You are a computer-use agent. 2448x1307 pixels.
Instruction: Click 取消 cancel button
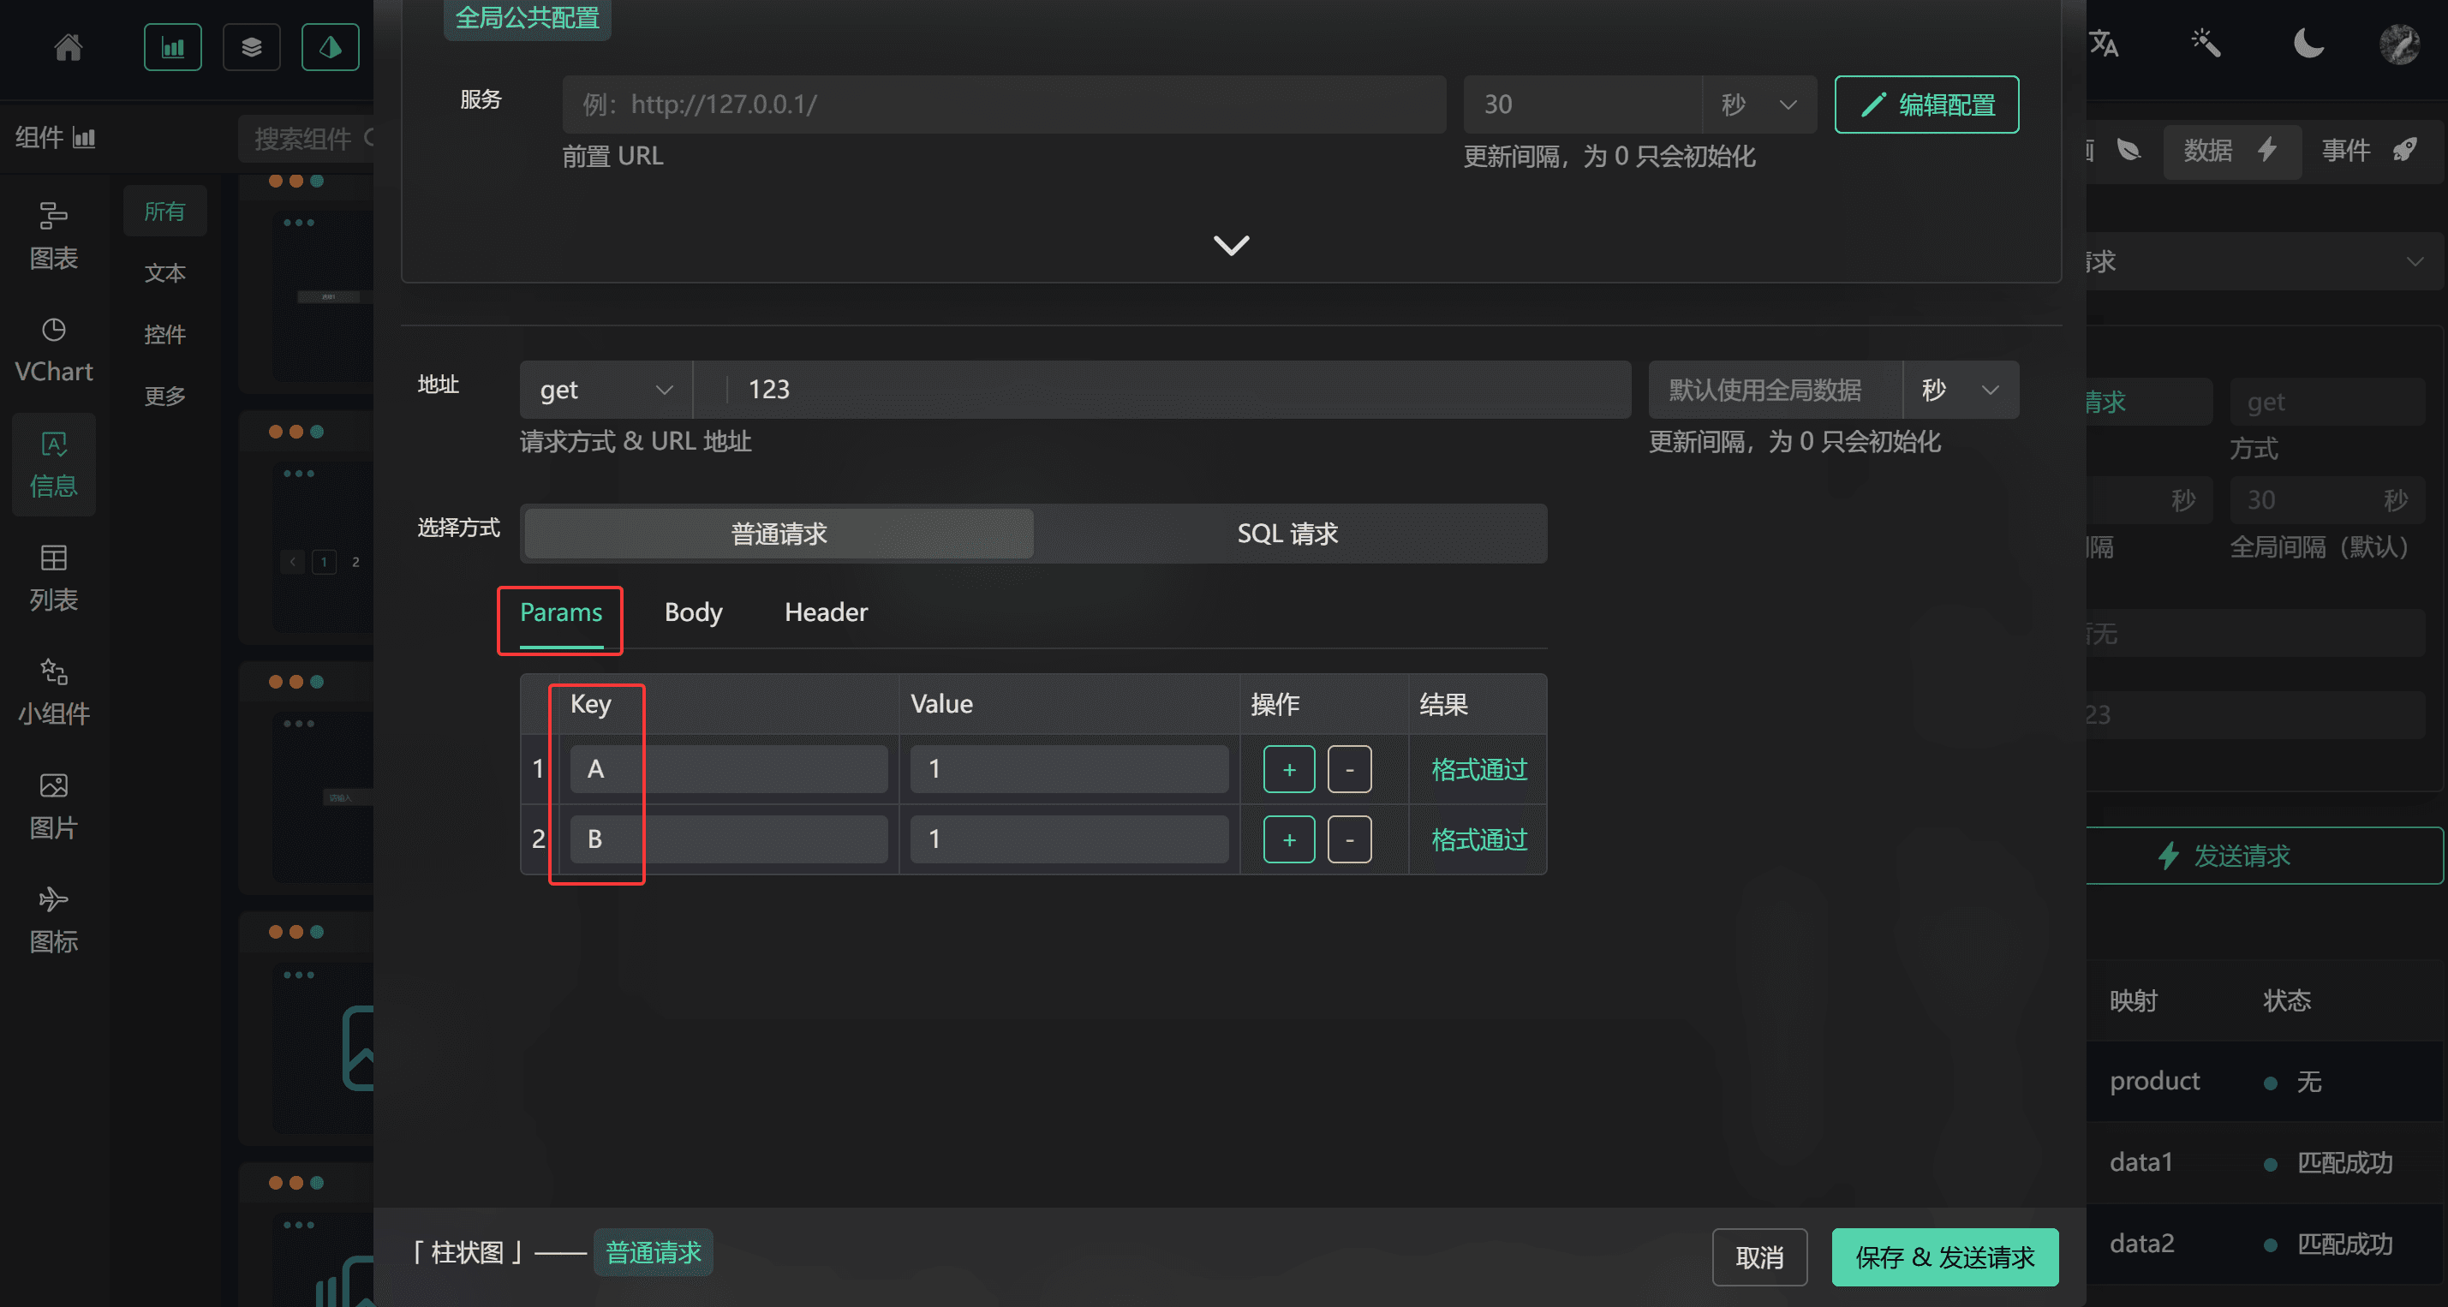[1759, 1256]
